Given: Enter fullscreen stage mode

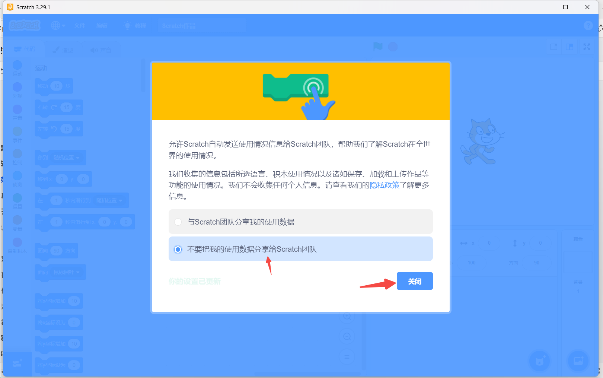Looking at the screenshot, I should click(587, 47).
